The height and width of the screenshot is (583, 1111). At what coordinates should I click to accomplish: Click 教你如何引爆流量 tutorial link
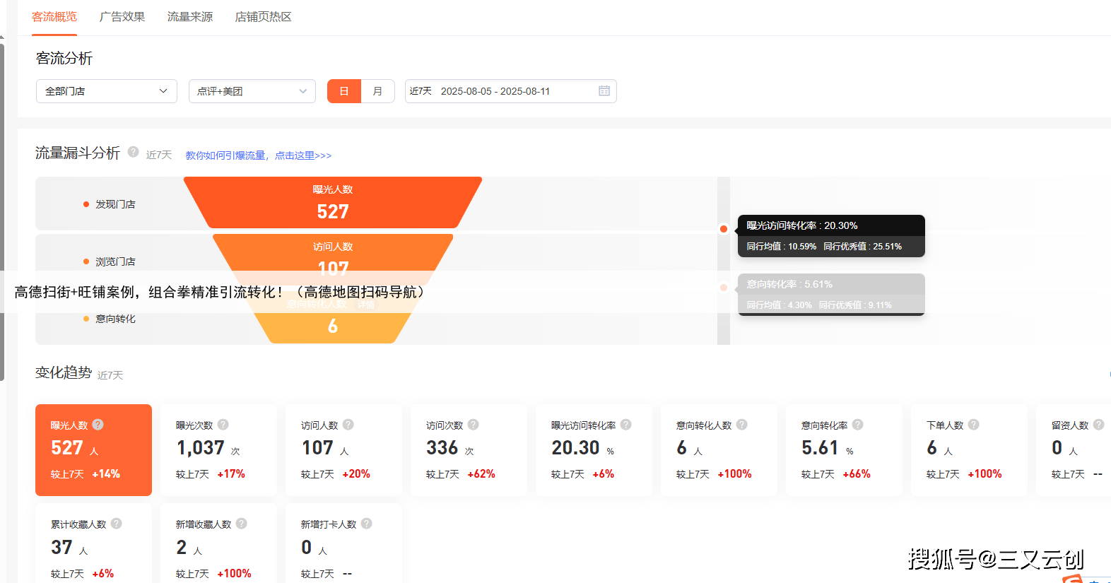click(258, 155)
